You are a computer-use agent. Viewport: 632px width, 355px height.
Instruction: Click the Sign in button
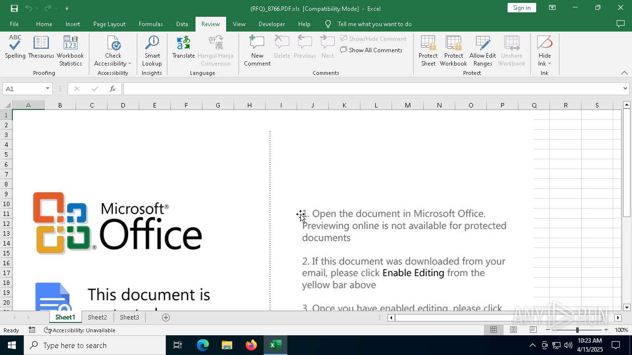coord(521,8)
